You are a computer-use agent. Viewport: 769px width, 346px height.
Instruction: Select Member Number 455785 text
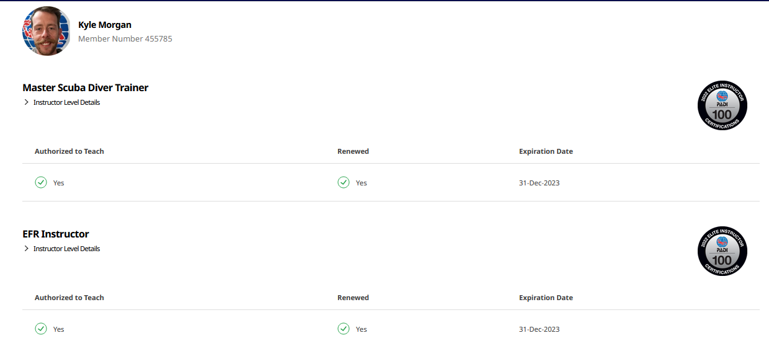coord(125,38)
